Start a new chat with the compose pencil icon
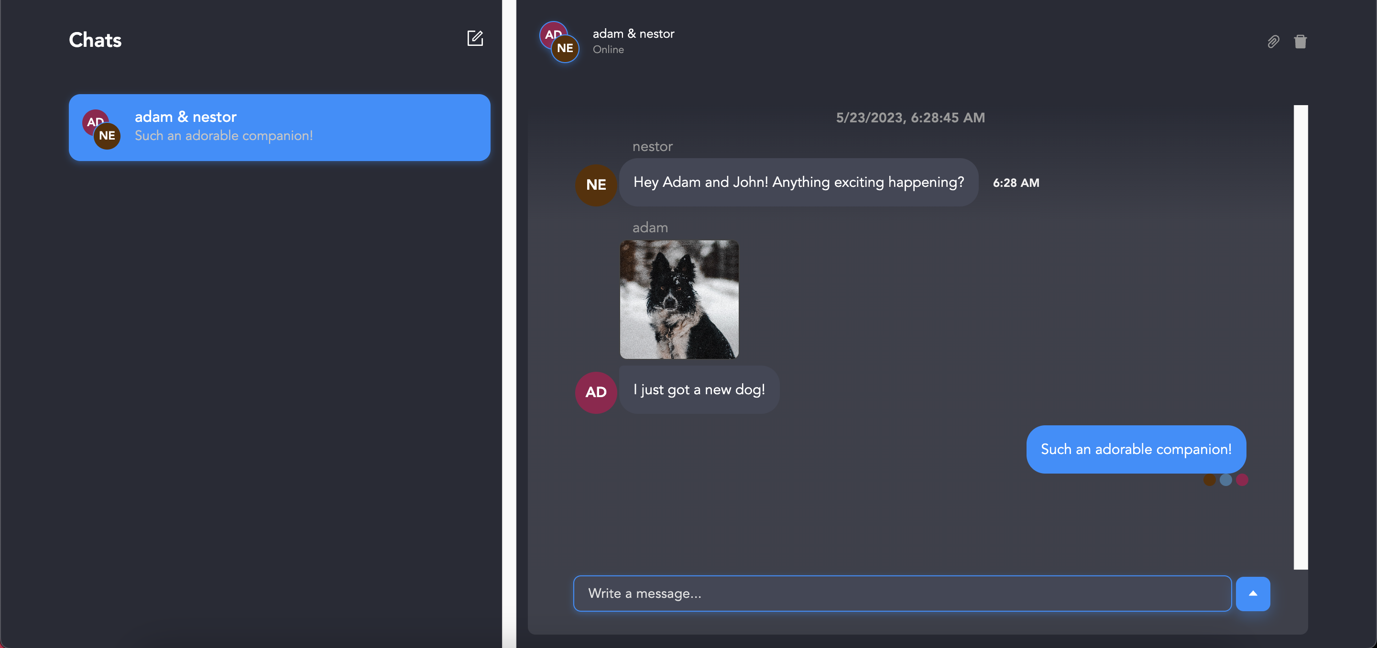This screenshot has height=648, width=1377. 475,38
